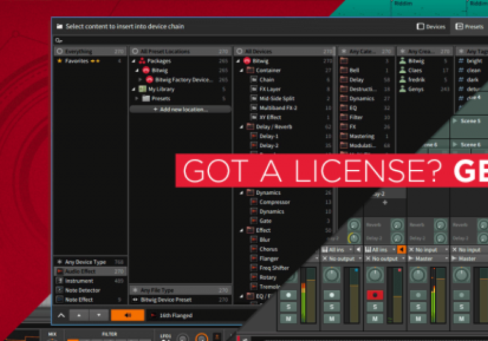Collapse the Dynamics device folder

[x=242, y=193]
